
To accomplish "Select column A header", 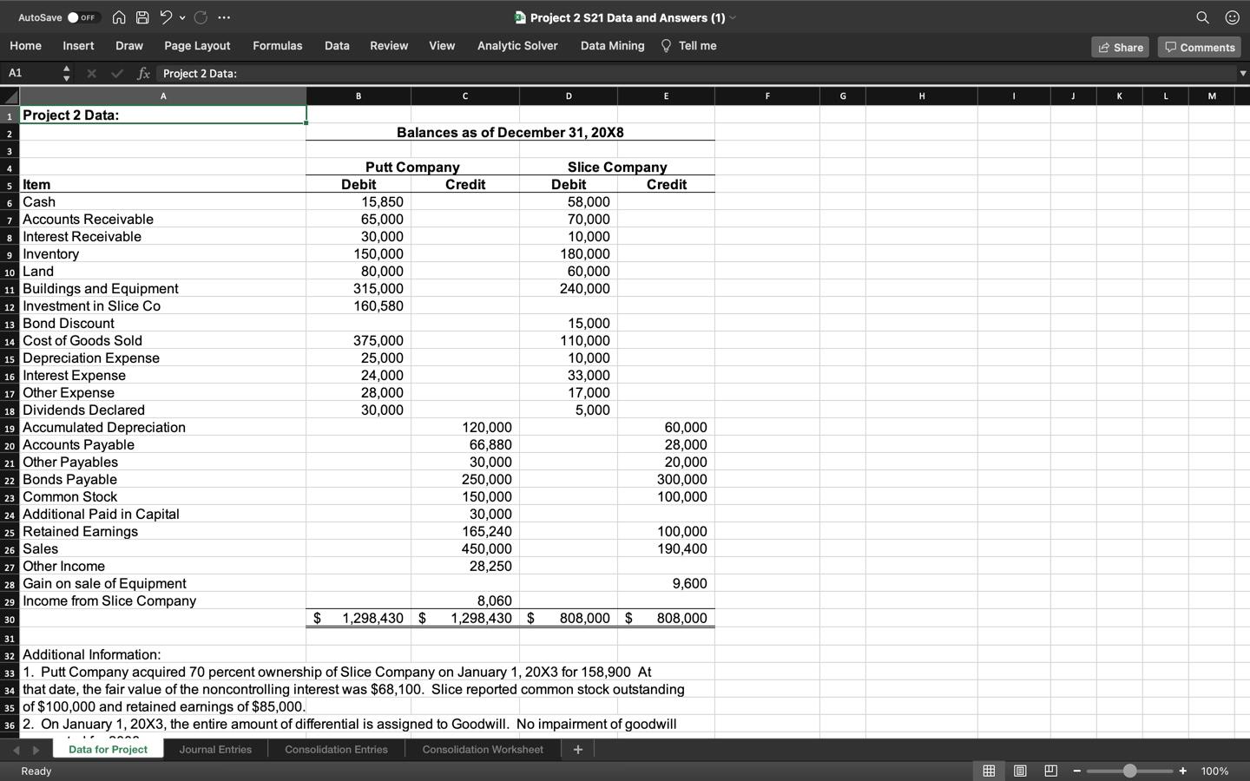I will click(x=163, y=96).
